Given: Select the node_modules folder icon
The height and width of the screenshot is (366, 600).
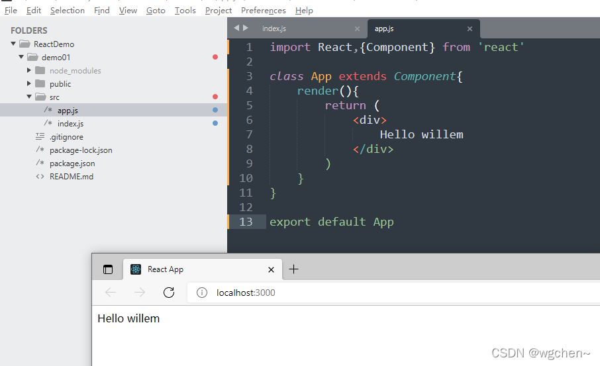Looking at the screenshot, I should 40,70.
